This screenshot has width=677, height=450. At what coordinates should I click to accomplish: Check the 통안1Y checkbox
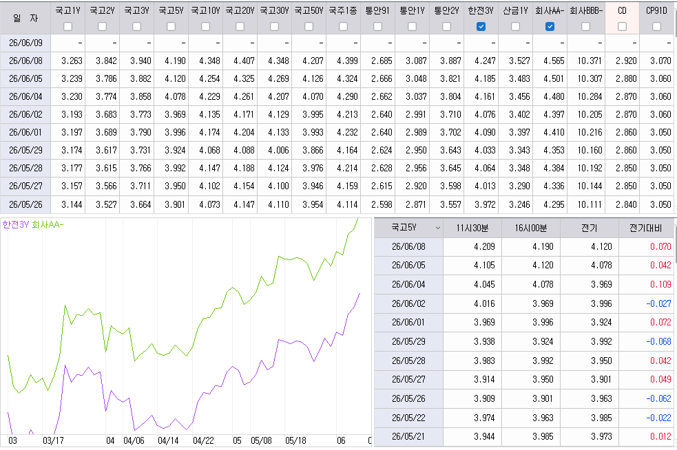413,27
